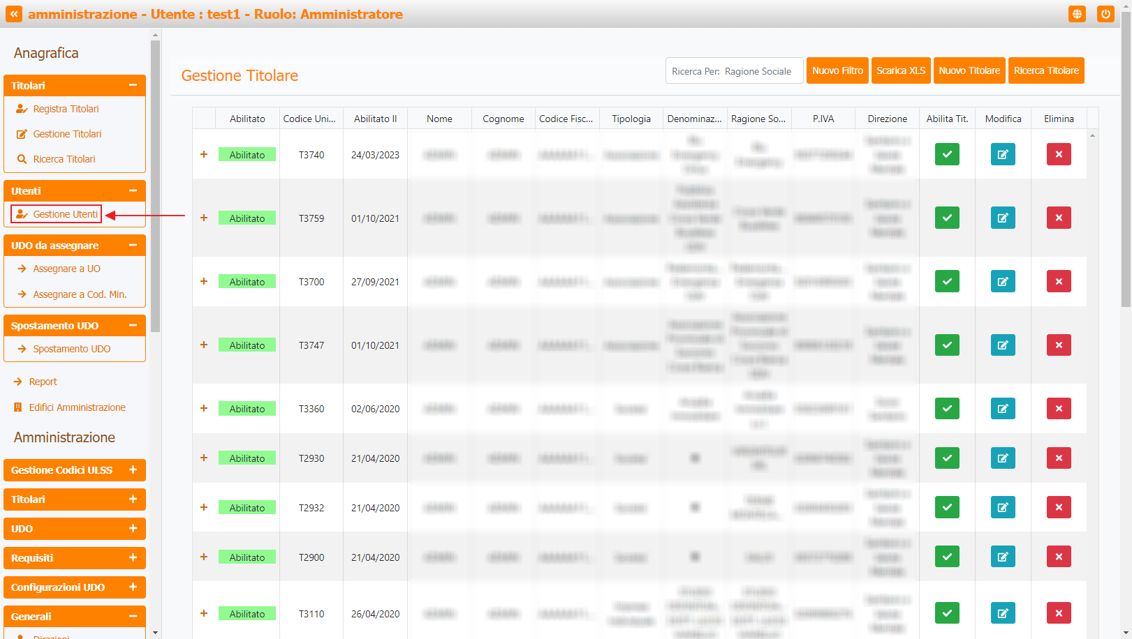Click the edit icon for row T3360

tap(1003, 408)
